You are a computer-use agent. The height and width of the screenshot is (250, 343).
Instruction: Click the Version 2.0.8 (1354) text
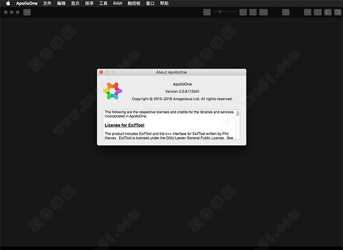click(182, 91)
